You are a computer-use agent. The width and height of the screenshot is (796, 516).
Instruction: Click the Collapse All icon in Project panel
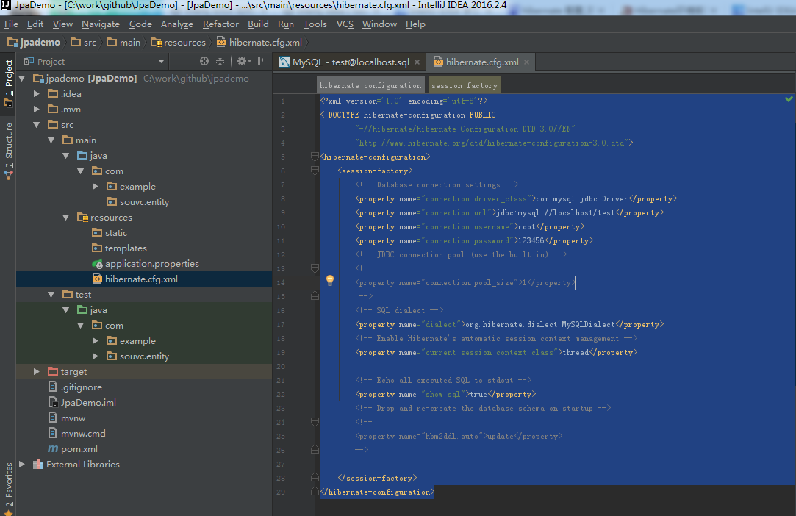[220, 62]
